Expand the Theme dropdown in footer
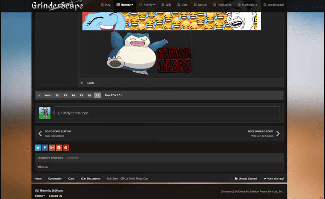The image size is (325, 199). 40,196
